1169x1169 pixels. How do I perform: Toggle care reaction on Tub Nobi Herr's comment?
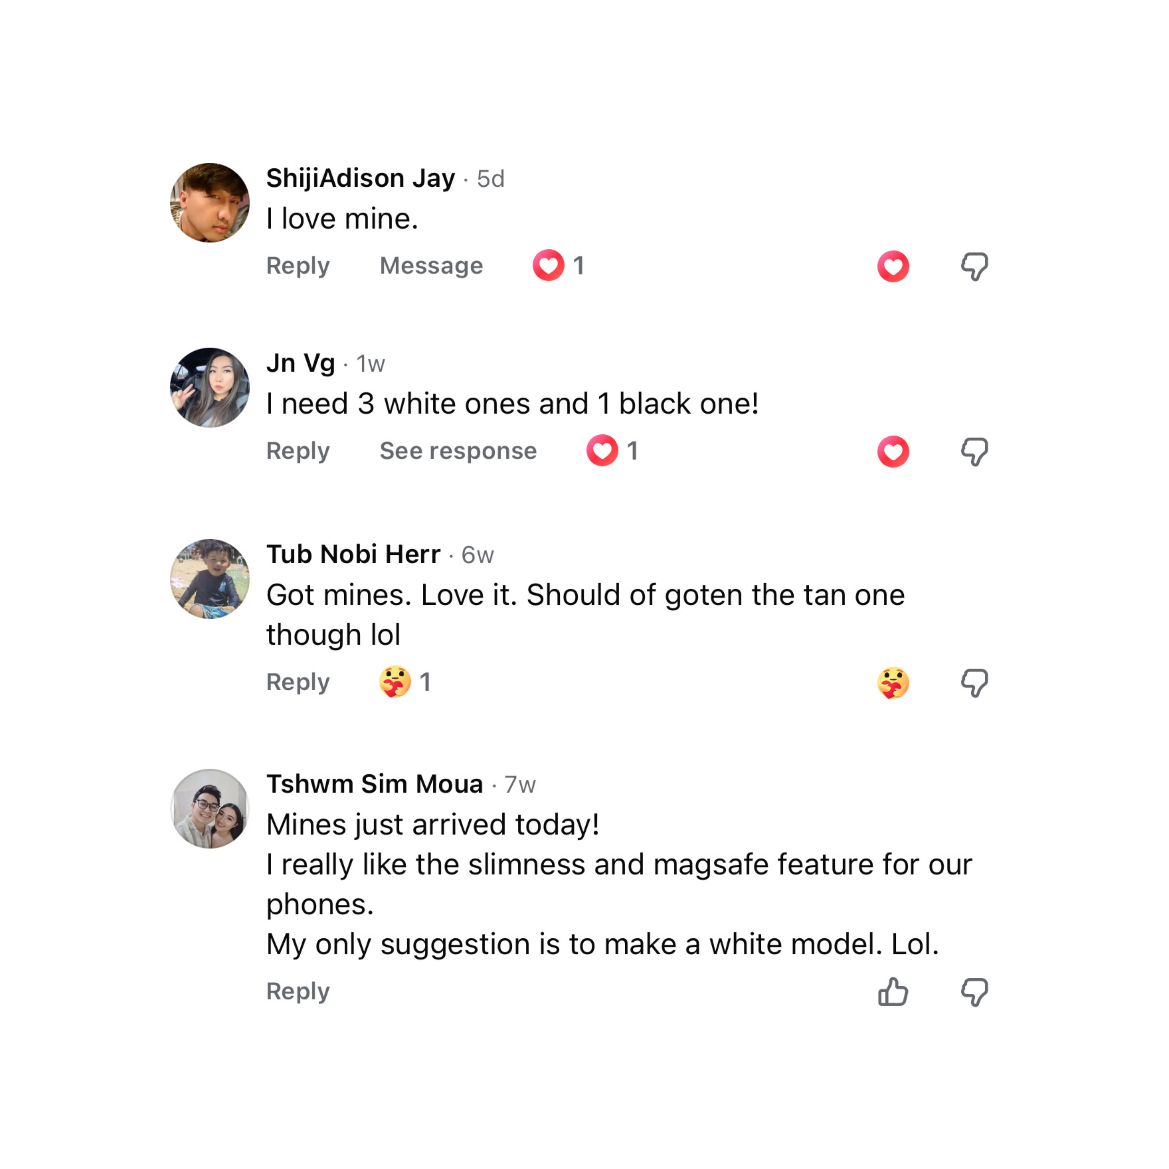[x=893, y=682]
